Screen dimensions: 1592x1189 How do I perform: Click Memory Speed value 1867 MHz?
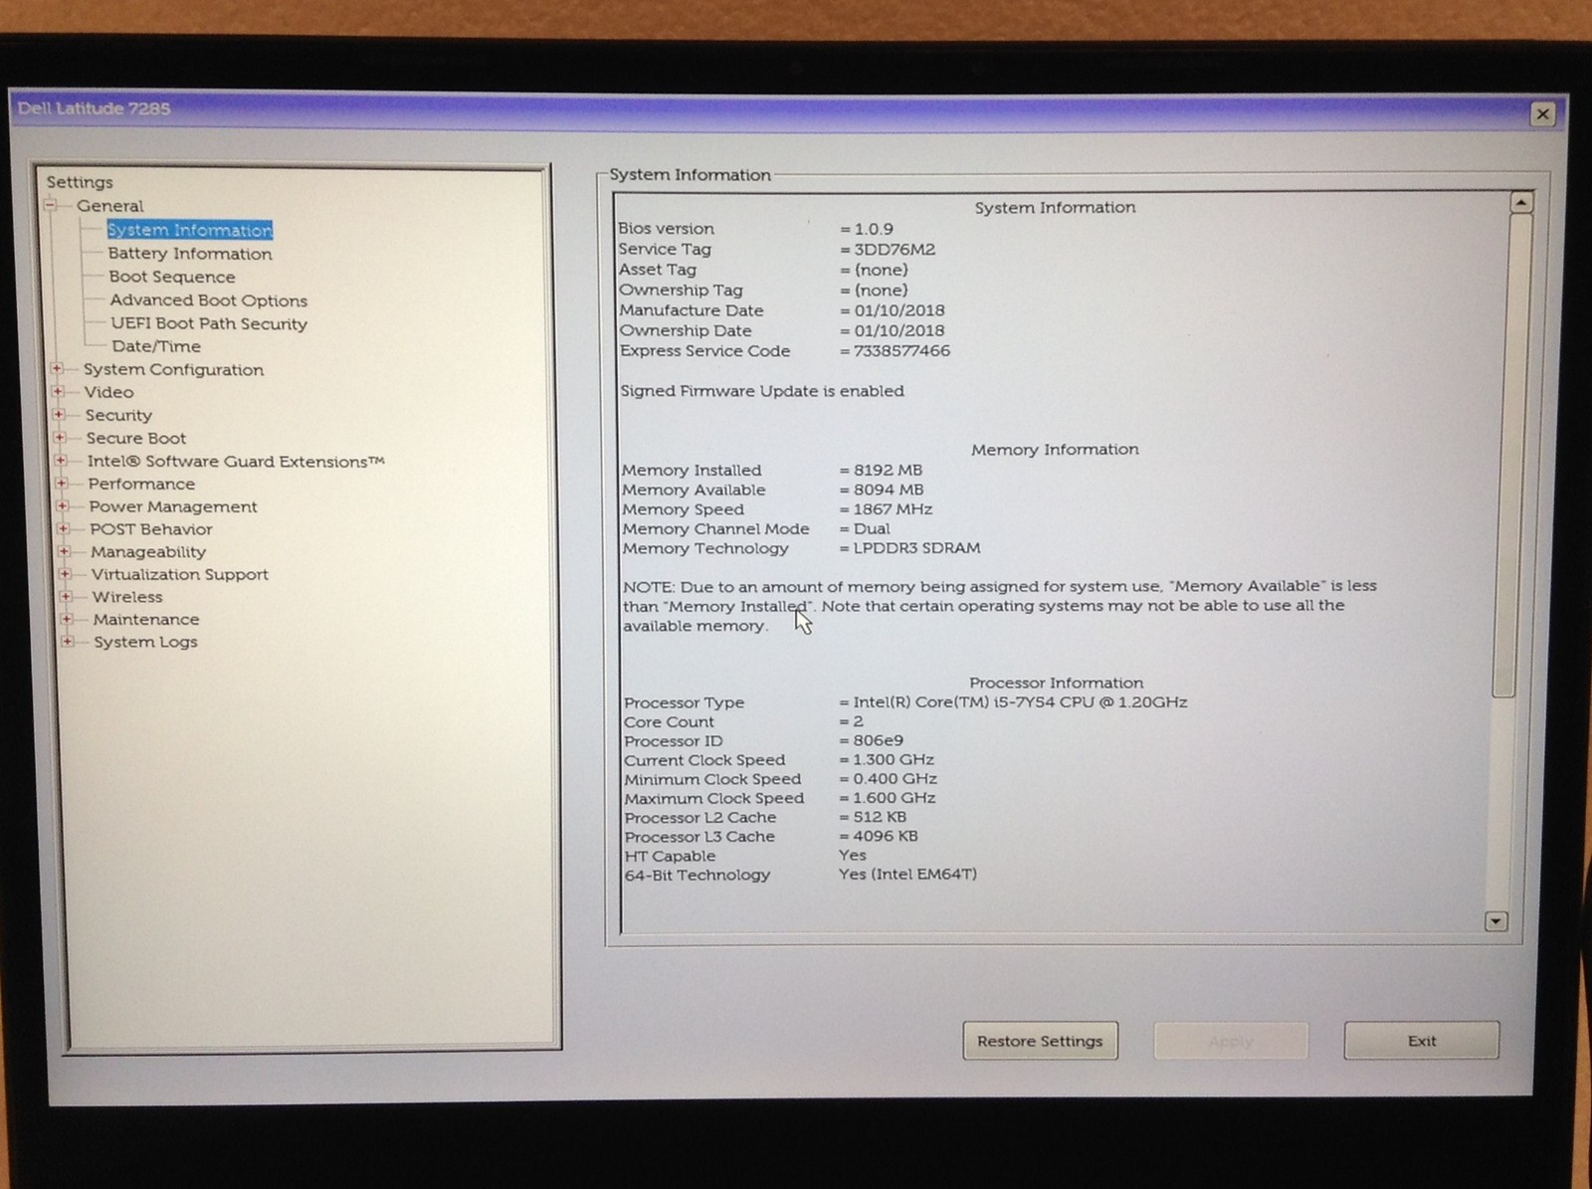893,509
